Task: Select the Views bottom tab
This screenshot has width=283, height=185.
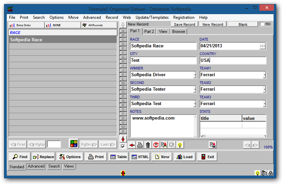Action: (x=69, y=166)
